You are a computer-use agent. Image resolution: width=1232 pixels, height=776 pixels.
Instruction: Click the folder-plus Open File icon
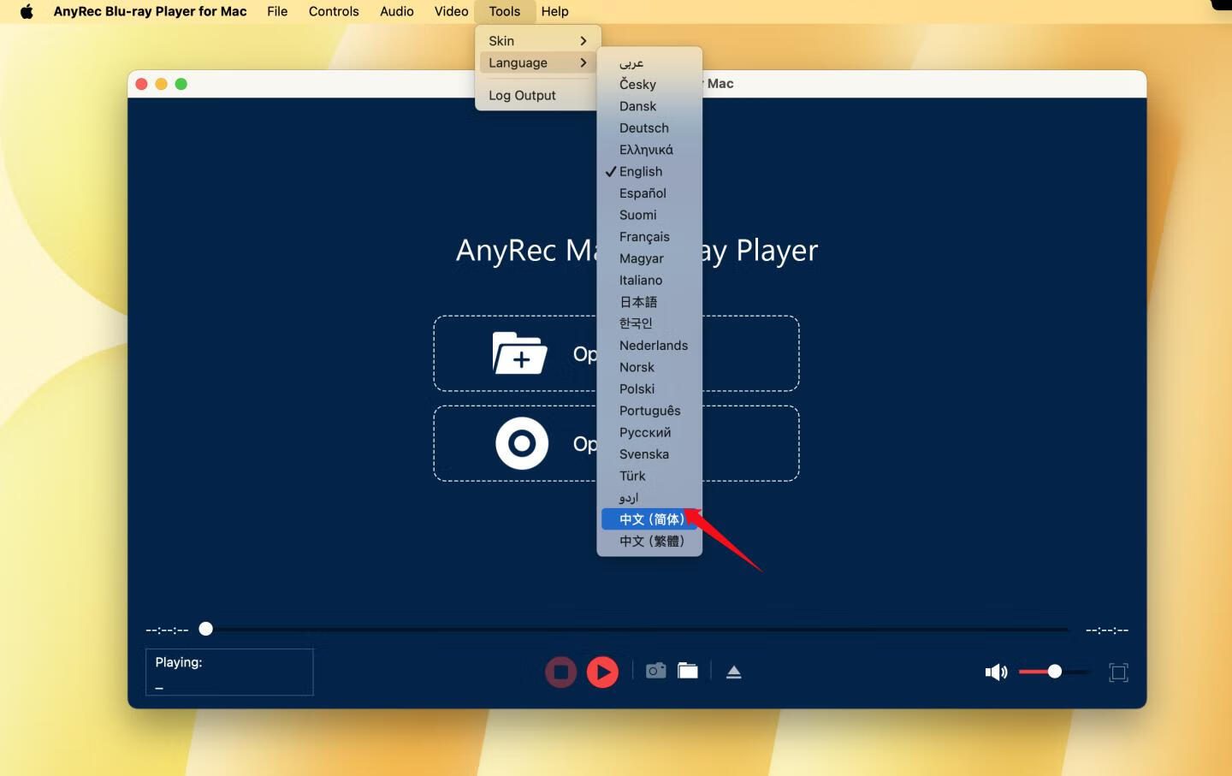[519, 353]
